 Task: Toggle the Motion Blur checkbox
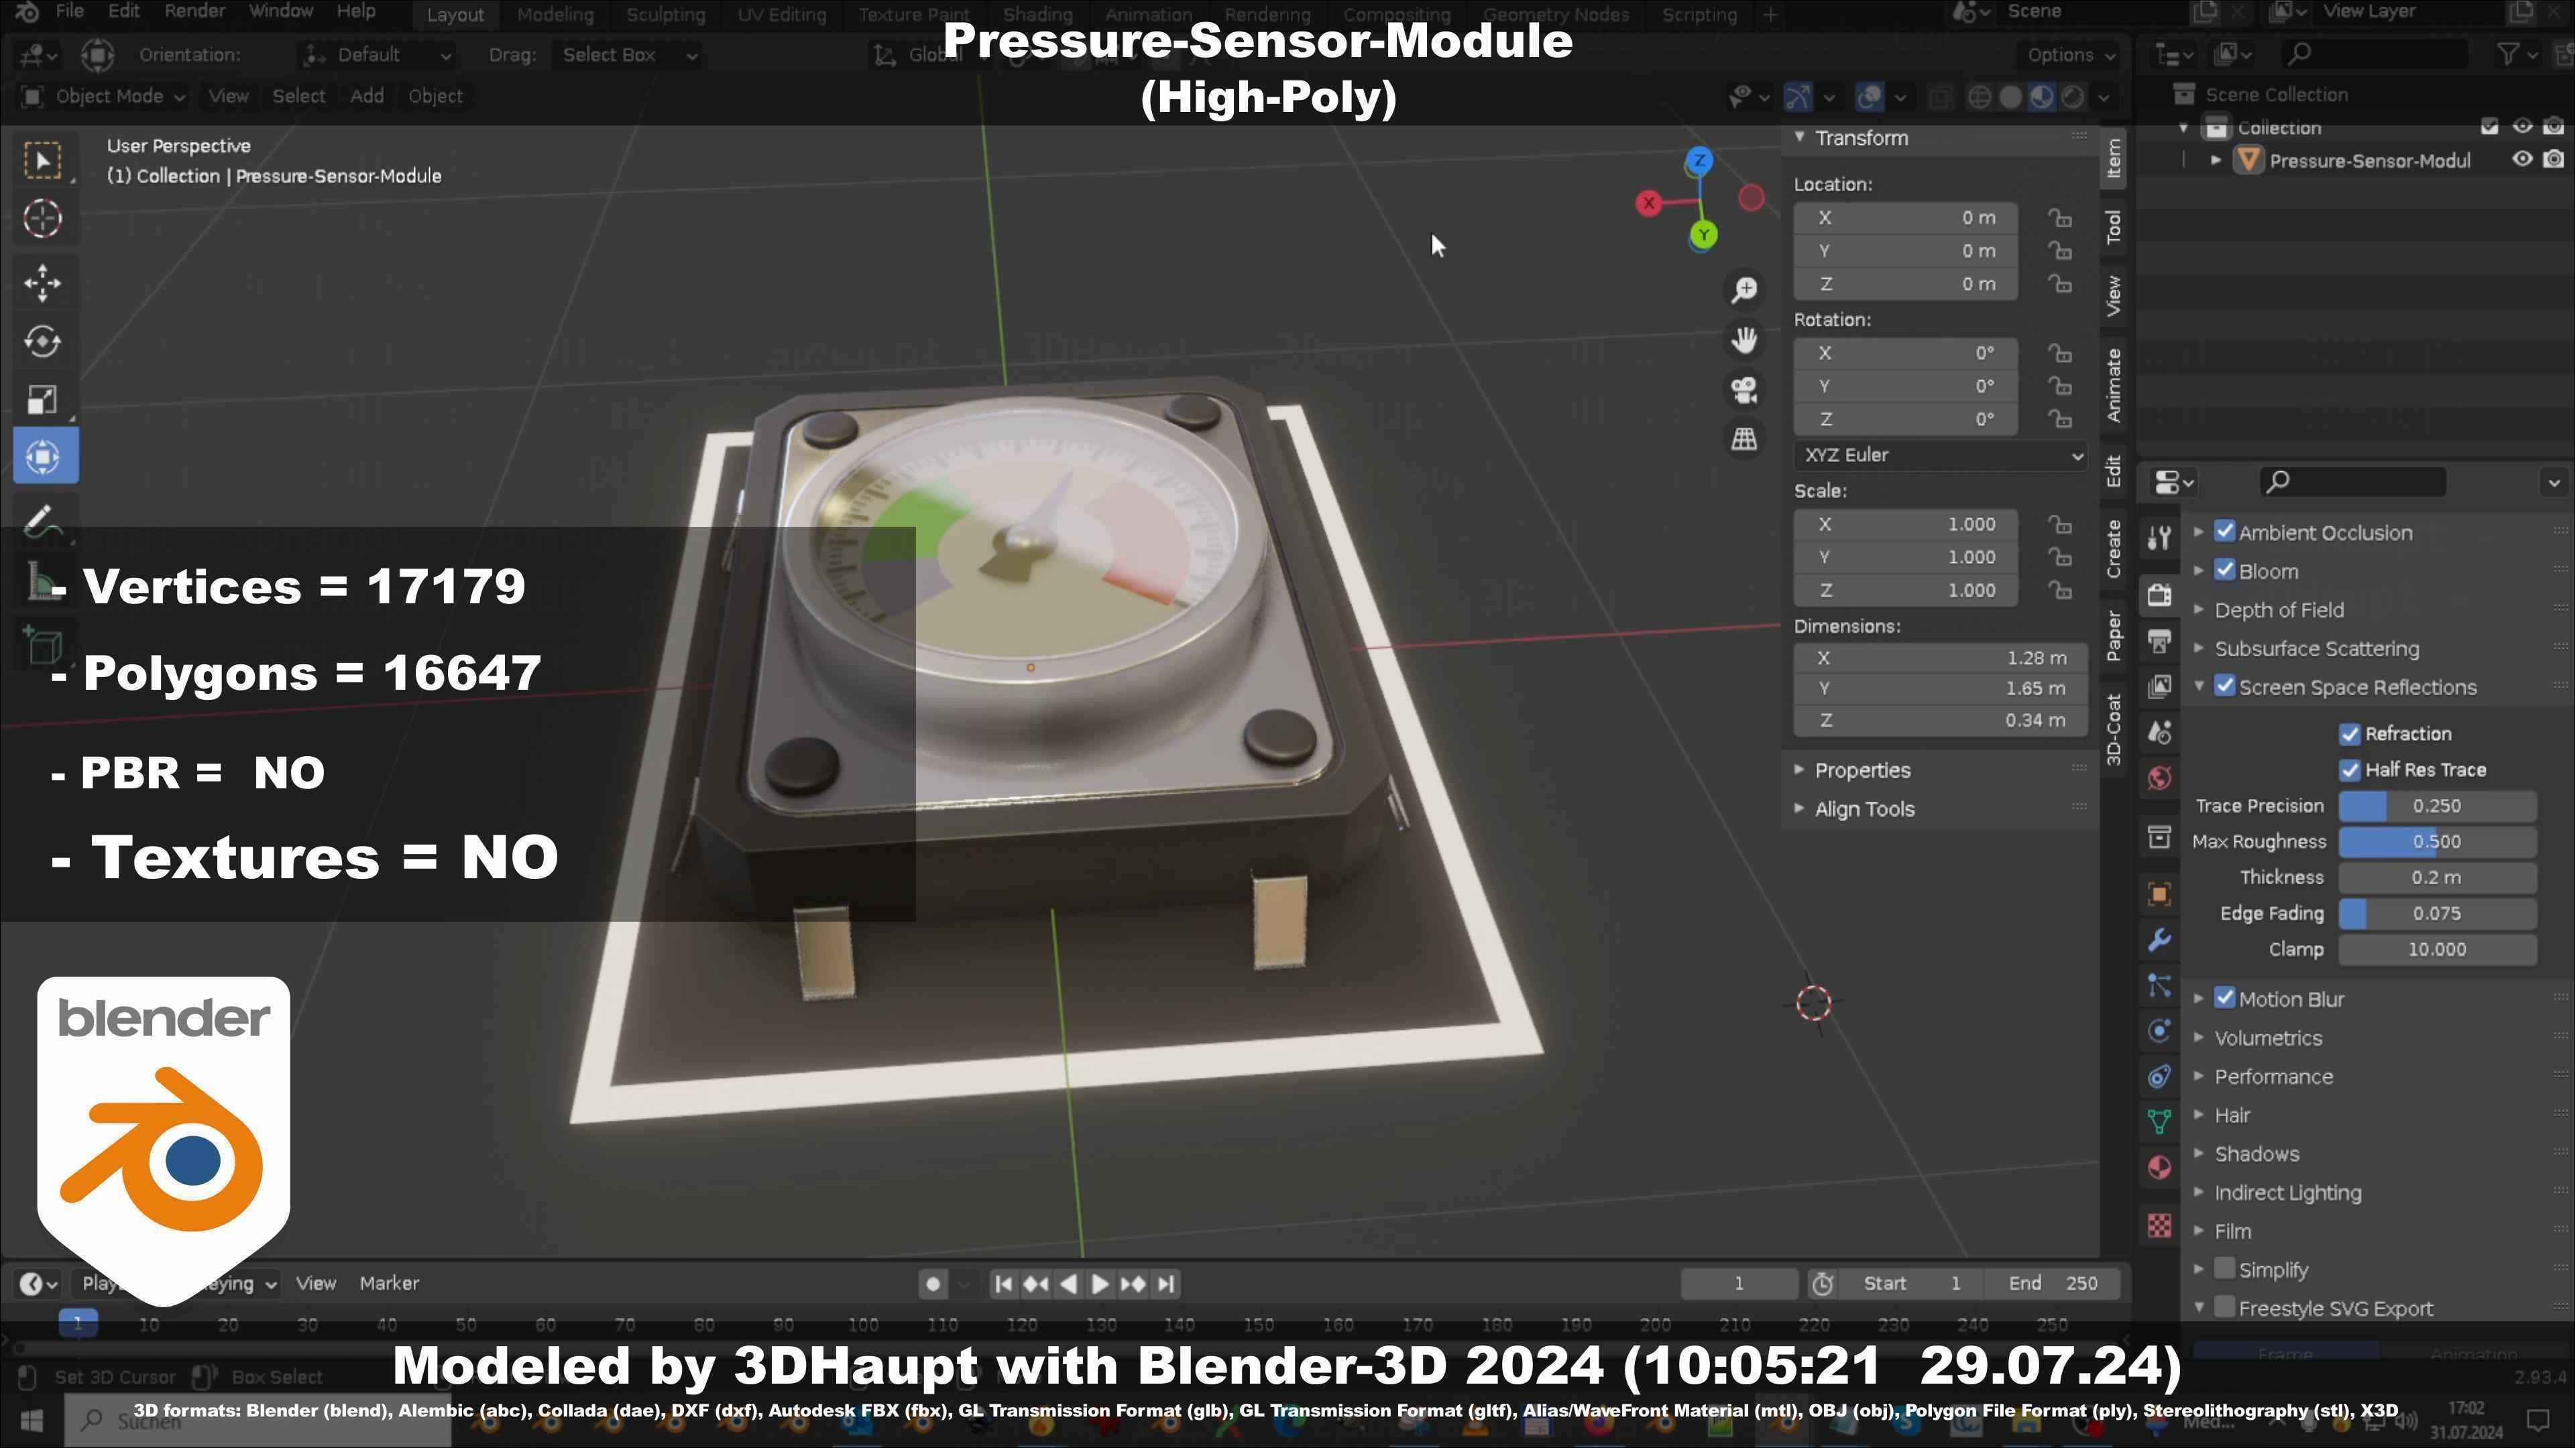point(2225,998)
